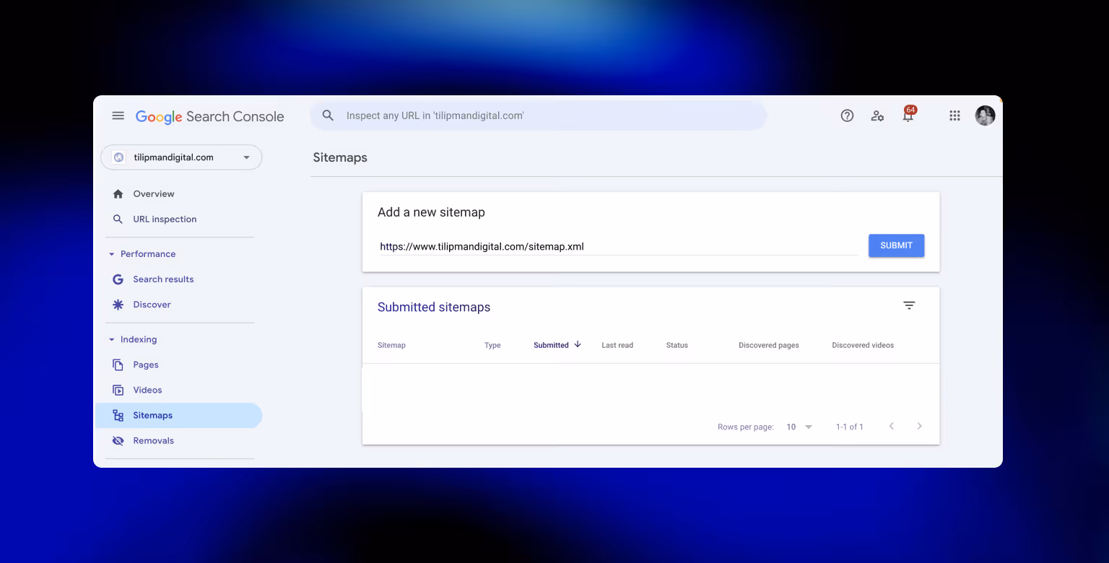This screenshot has height=563, width=1109.
Task: Click the Removals eye-slash icon
Action: pyautogui.click(x=118, y=440)
